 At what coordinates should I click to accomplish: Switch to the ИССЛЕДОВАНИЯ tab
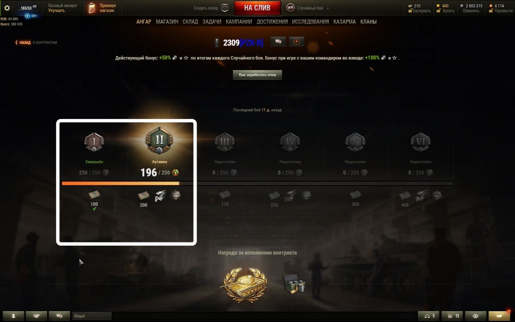310,21
